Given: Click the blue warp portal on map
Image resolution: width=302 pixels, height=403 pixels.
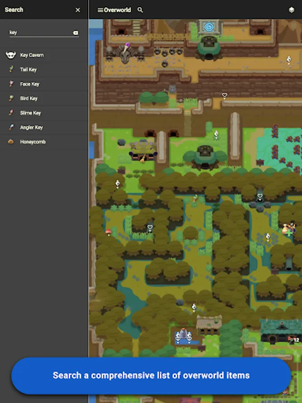Looking at the screenshot, I should point(209,27).
